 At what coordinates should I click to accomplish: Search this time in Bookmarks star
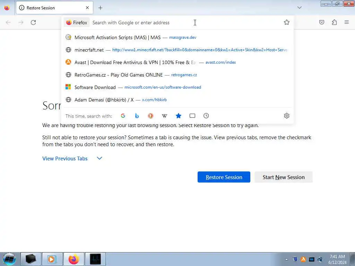coord(179,116)
